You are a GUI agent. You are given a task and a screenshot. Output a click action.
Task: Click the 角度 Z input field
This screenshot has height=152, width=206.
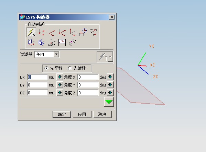(88, 93)
